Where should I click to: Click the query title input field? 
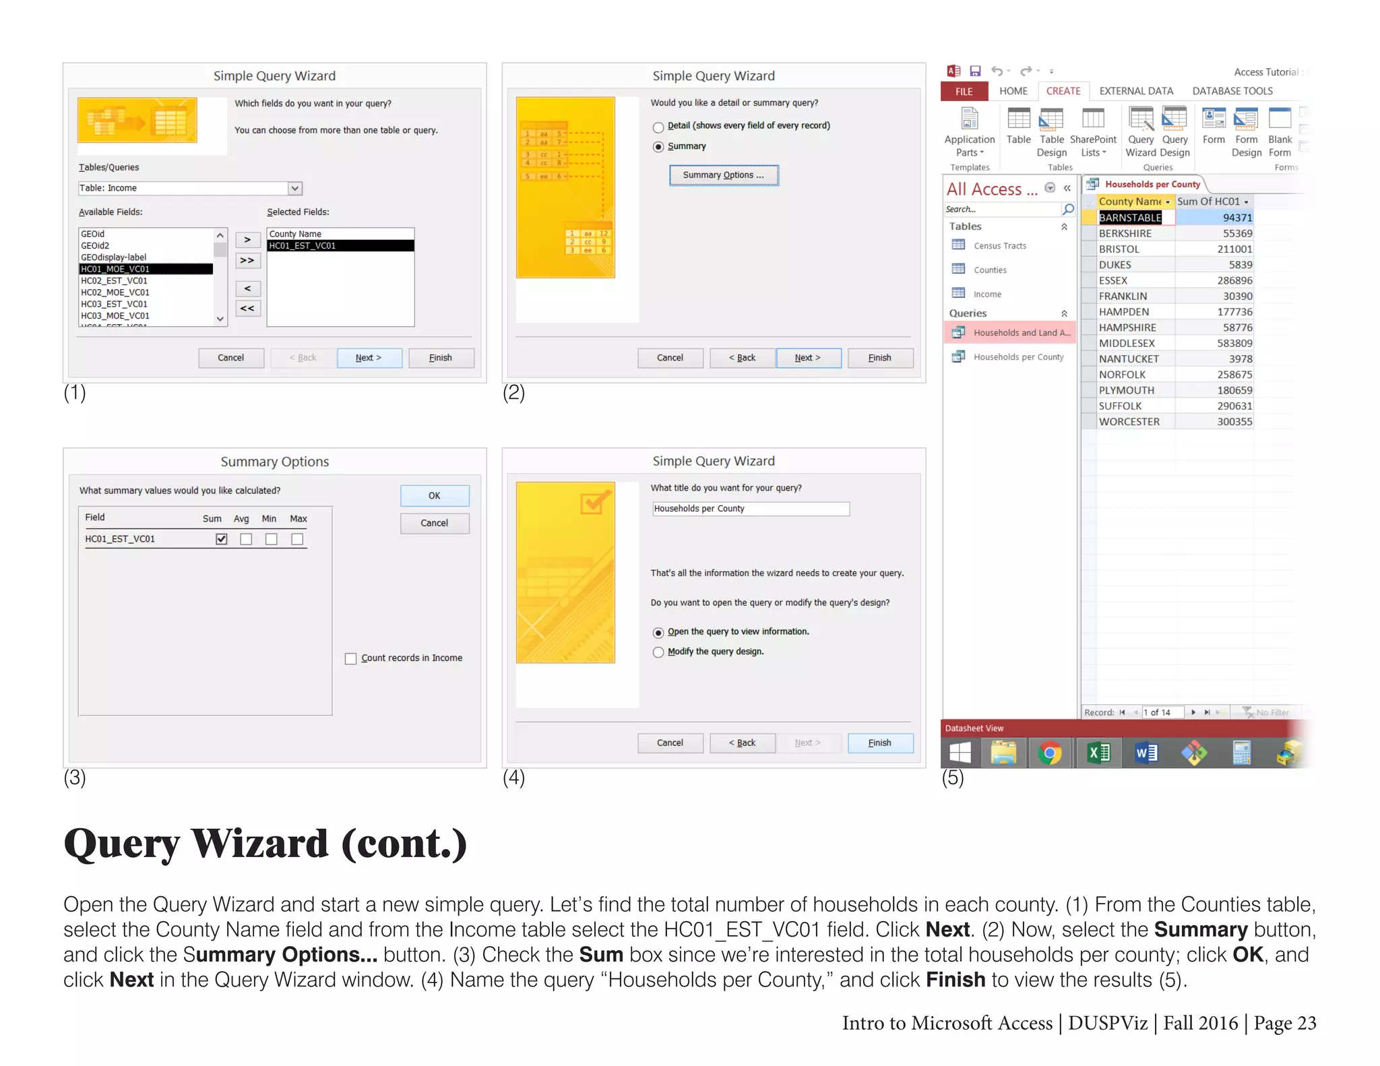[751, 509]
